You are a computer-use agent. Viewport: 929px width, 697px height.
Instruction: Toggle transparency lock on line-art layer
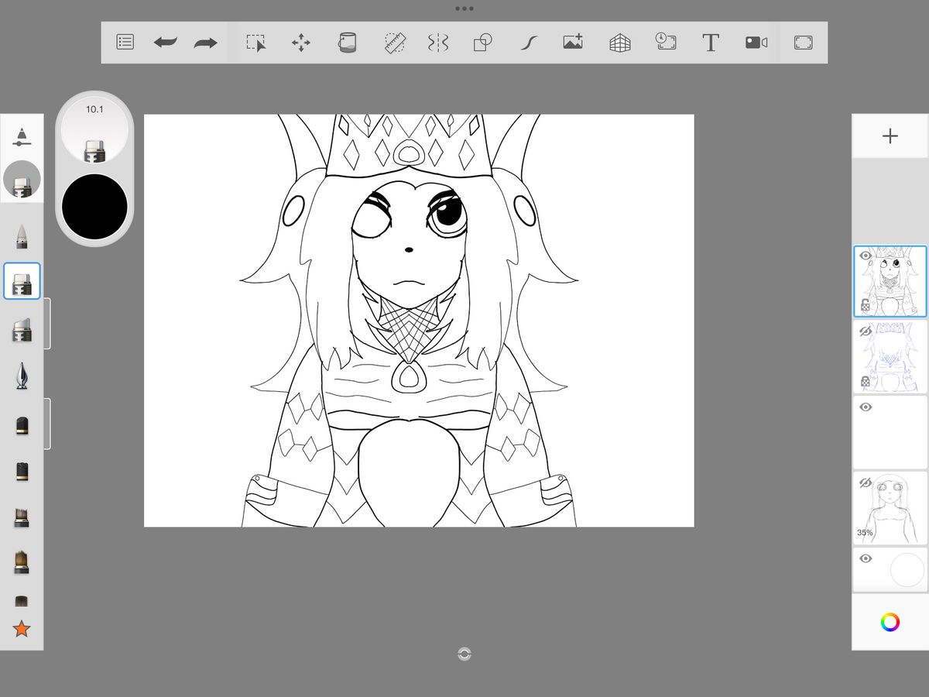[866, 305]
